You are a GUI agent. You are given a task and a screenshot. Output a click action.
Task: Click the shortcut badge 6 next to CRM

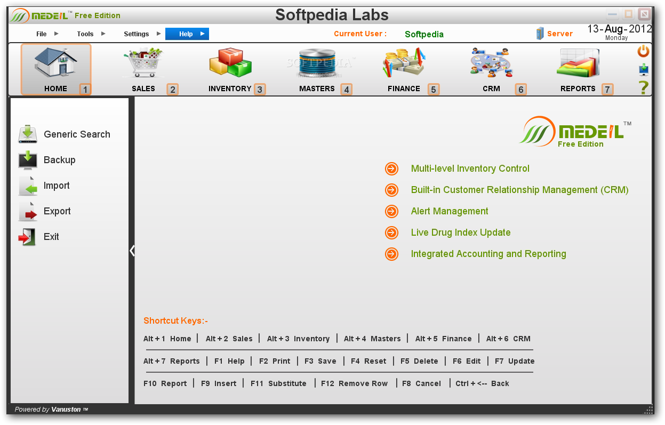521,90
